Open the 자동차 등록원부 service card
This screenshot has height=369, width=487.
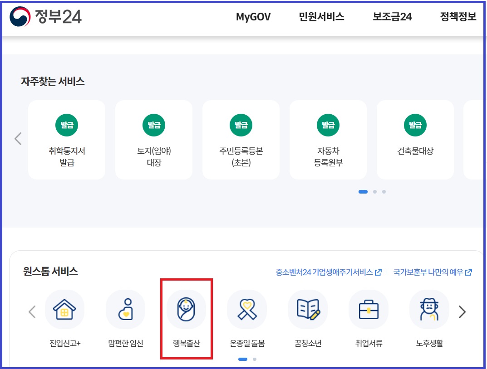tap(328, 139)
